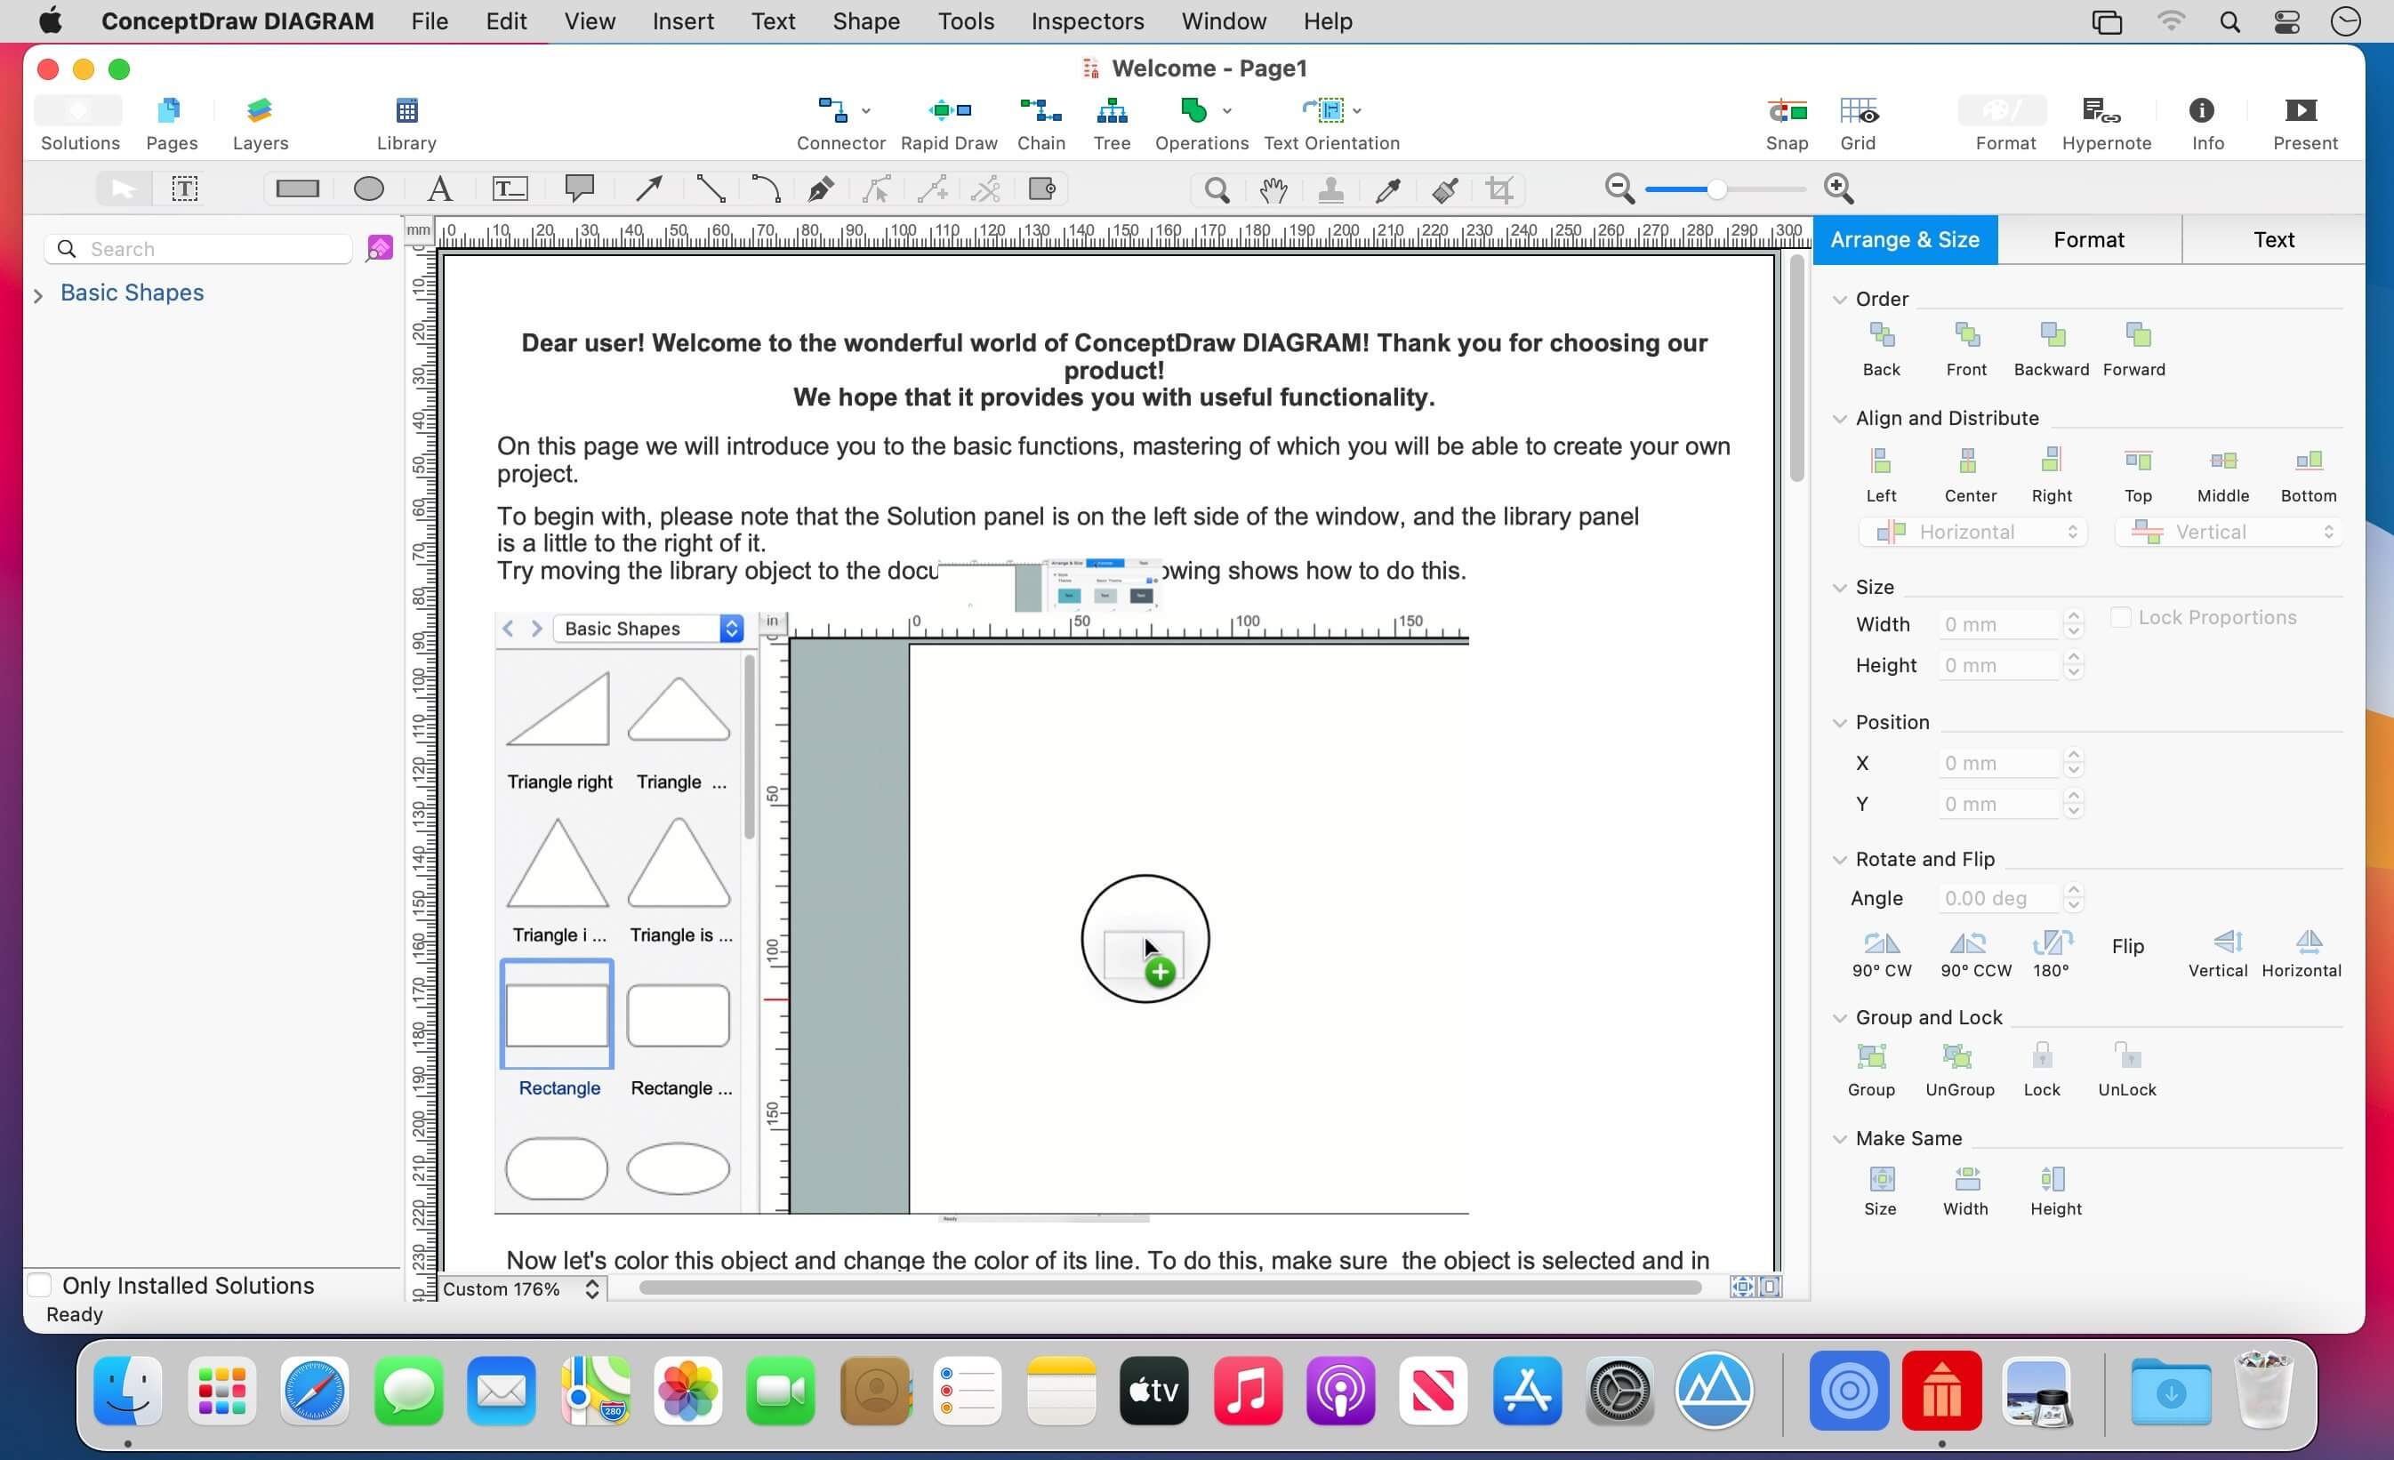Collapse the Align and Distribute section
Image resolution: width=2394 pixels, height=1460 pixels.
(1838, 419)
